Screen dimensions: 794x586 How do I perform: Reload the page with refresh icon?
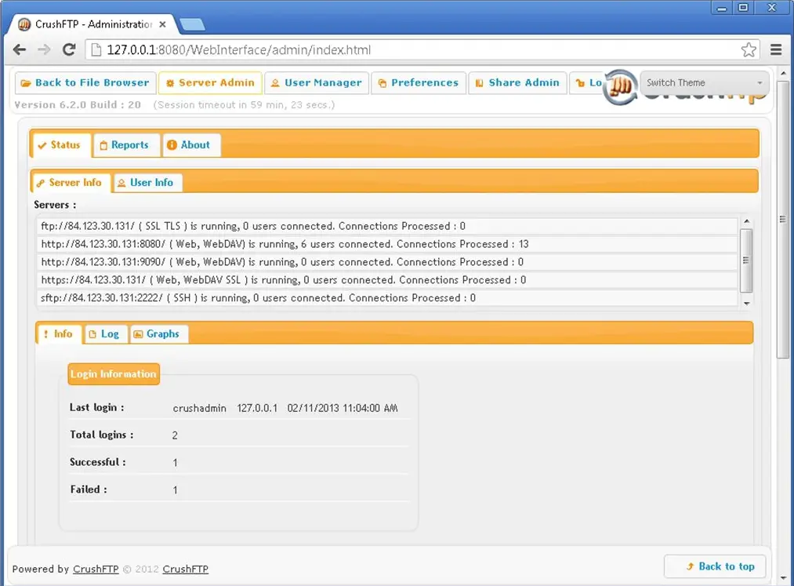point(69,49)
